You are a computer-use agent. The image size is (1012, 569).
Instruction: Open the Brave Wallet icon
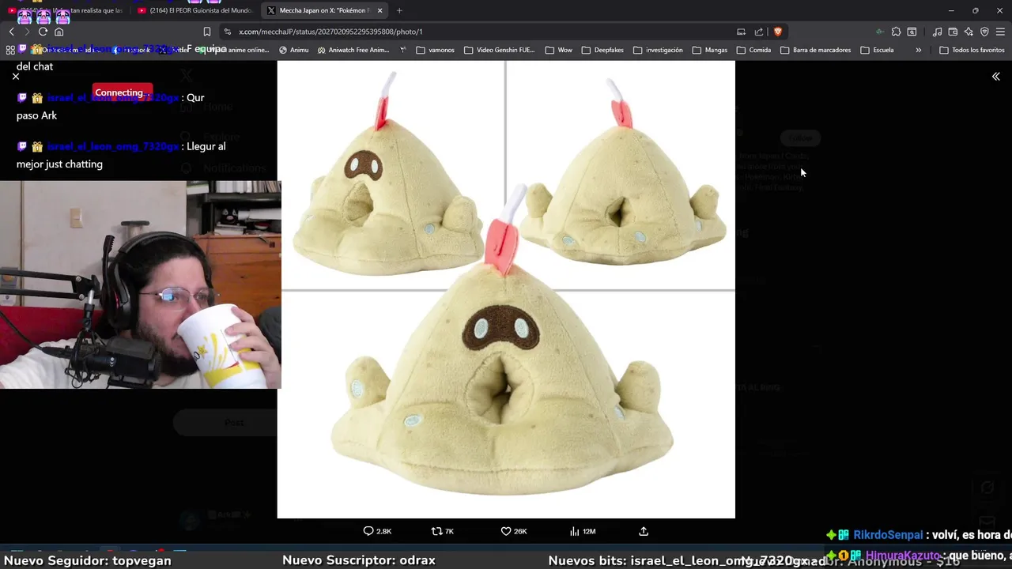coord(953,32)
